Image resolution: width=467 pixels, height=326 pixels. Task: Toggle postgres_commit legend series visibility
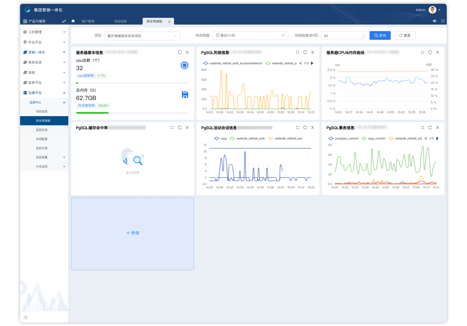343,139
